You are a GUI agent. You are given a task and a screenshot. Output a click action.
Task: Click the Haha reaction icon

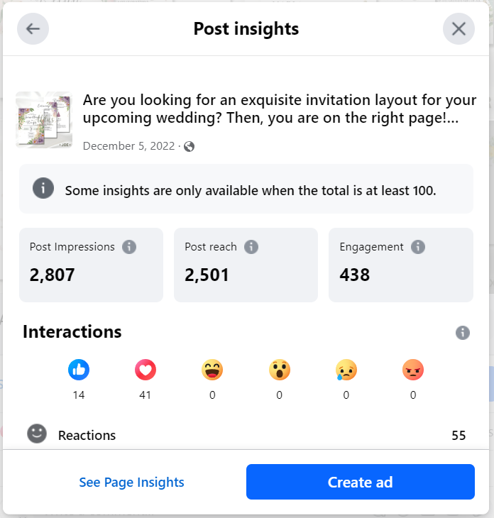click(212, 370)
